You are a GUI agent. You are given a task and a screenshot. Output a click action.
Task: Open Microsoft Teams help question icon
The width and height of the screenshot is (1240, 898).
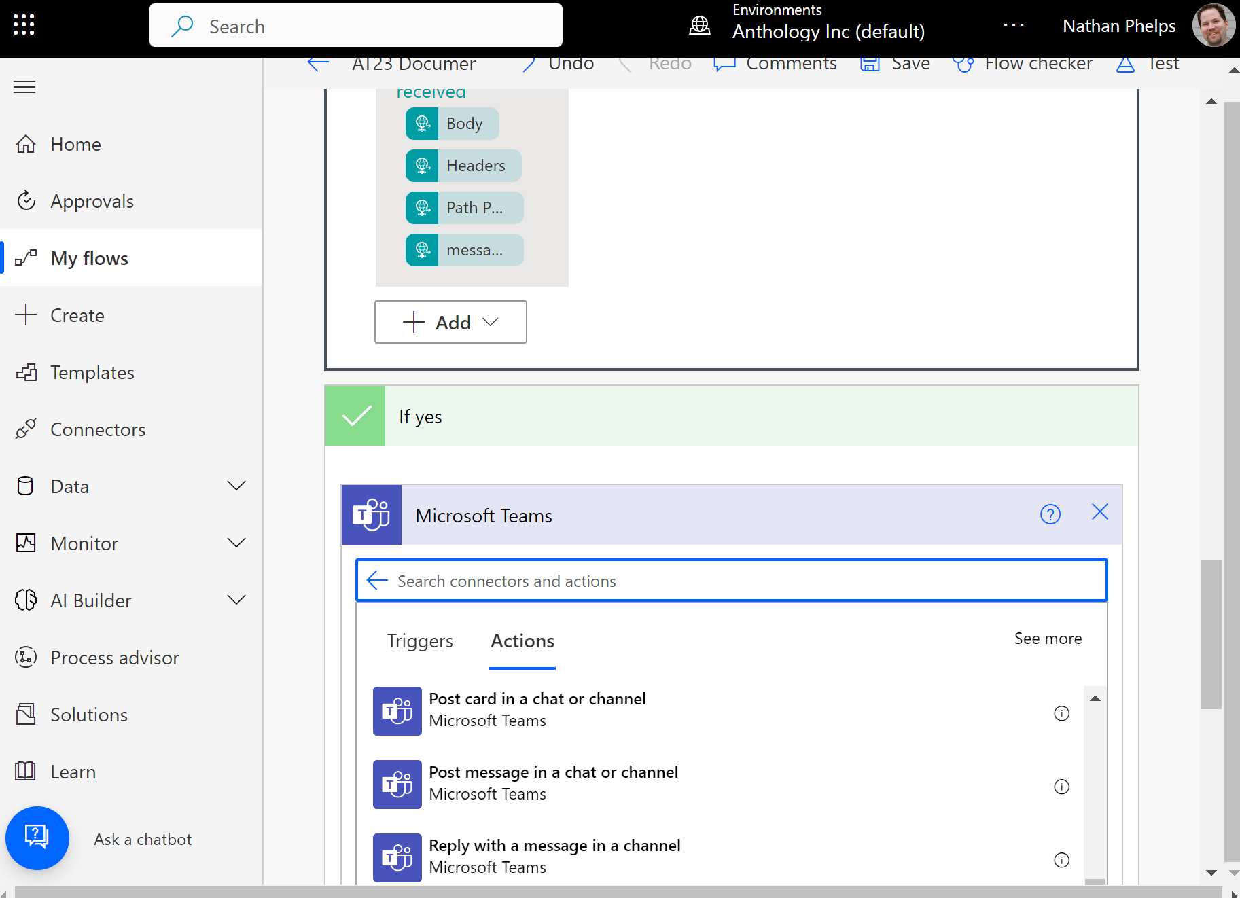click(1050, 514)
